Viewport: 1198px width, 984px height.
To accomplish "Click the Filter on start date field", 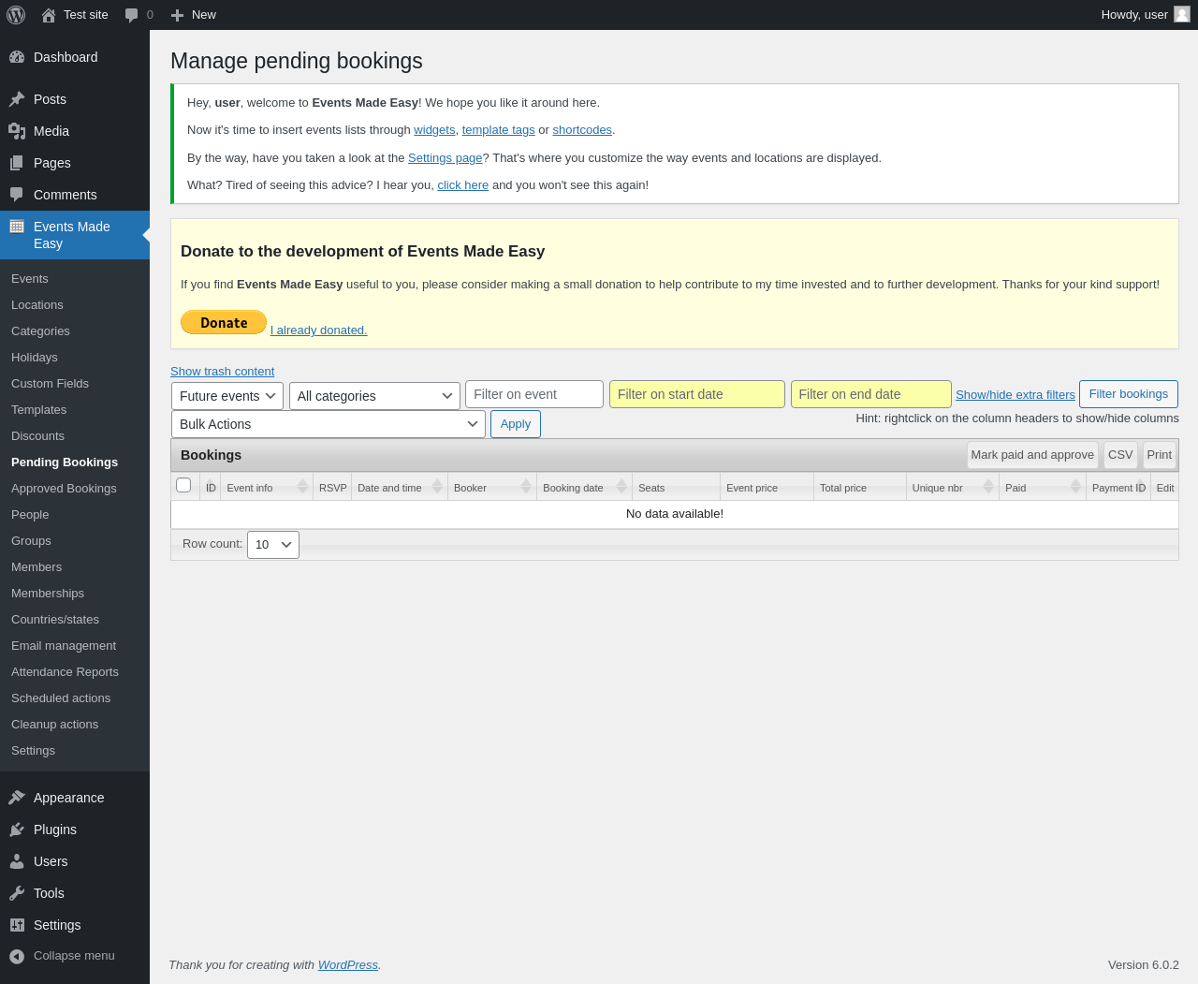I will (697, 394).
